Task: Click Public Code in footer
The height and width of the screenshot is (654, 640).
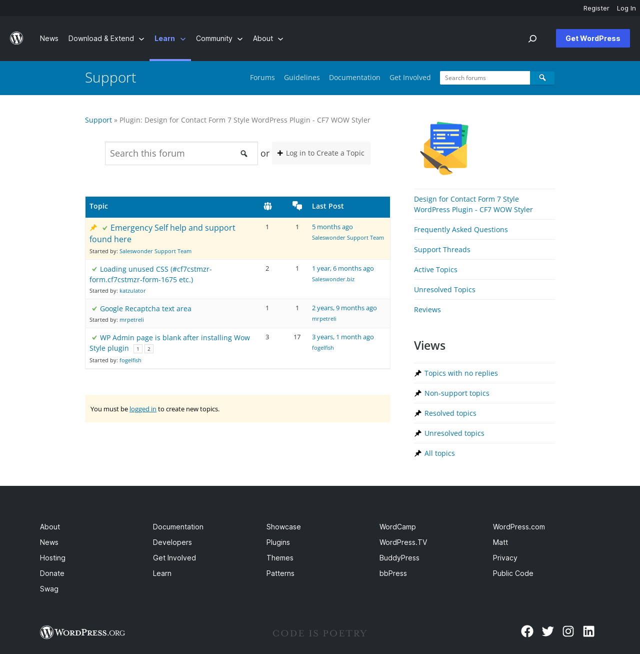Action: click(513, 573)
